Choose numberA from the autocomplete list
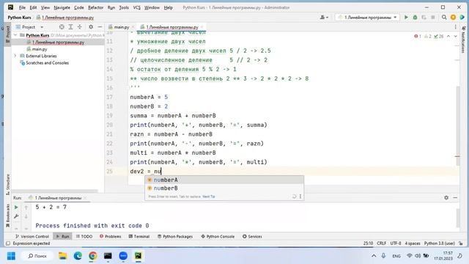Screen dimensions: 469x264 224,180
